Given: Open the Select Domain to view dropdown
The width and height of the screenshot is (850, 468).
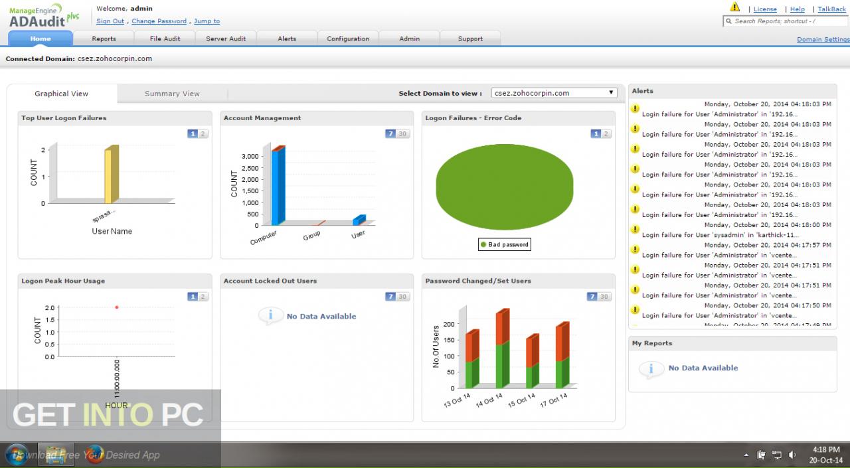Looking at the screenshot, I should coord(554,93).
